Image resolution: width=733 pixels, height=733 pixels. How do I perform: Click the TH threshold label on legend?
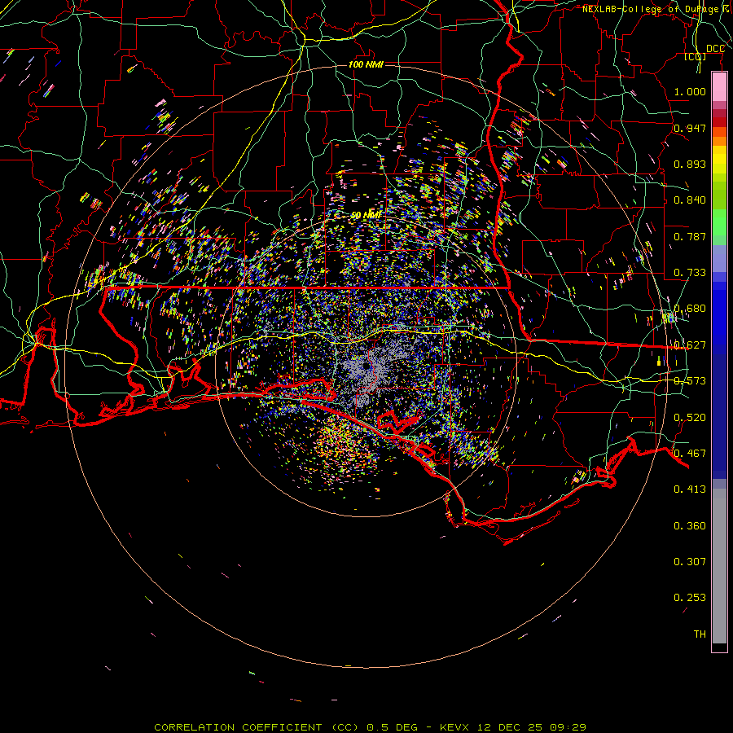click(x=700, y=634)
